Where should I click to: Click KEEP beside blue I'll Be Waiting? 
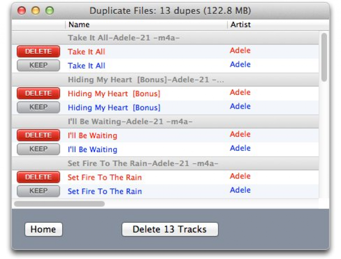tap(38, 149)
